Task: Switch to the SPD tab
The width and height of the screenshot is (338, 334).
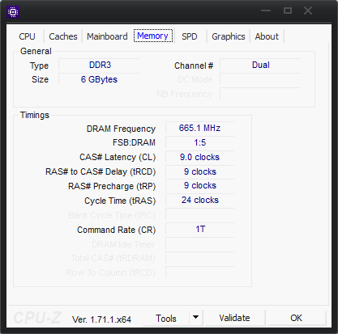Action: [190, 36]
